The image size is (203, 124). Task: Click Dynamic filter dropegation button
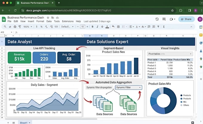99,87
